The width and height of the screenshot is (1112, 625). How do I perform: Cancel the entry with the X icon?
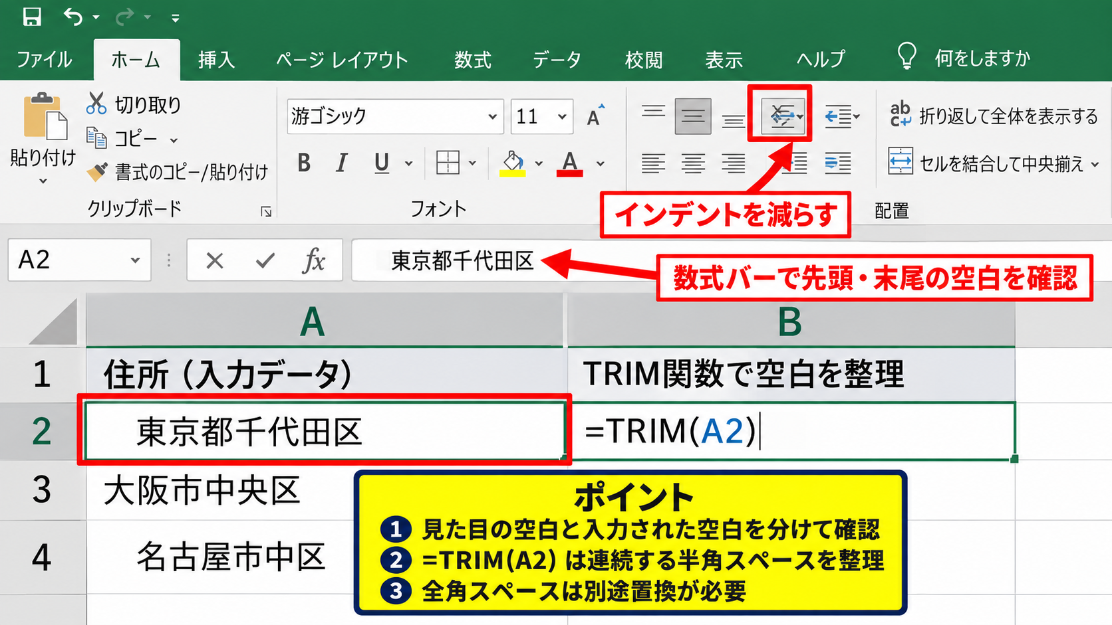click(x=214, y=260)
